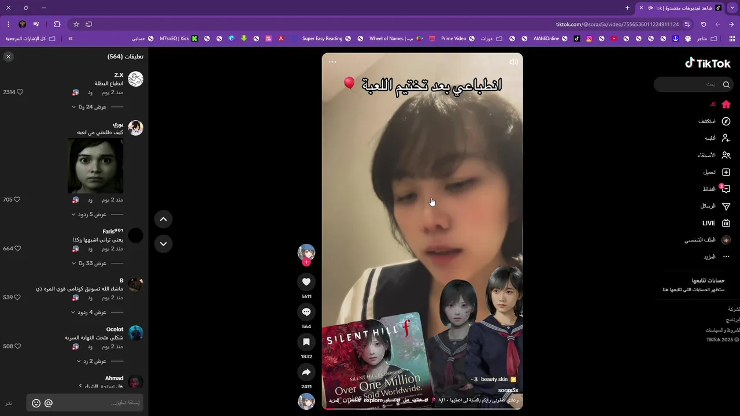Close the TikTok browser tab
This screenshot has height=416, width=740.
click(641, 8)
